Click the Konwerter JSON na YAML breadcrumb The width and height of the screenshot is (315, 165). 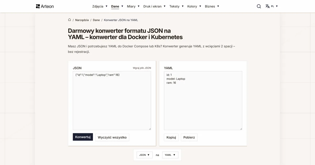[121, 20]
